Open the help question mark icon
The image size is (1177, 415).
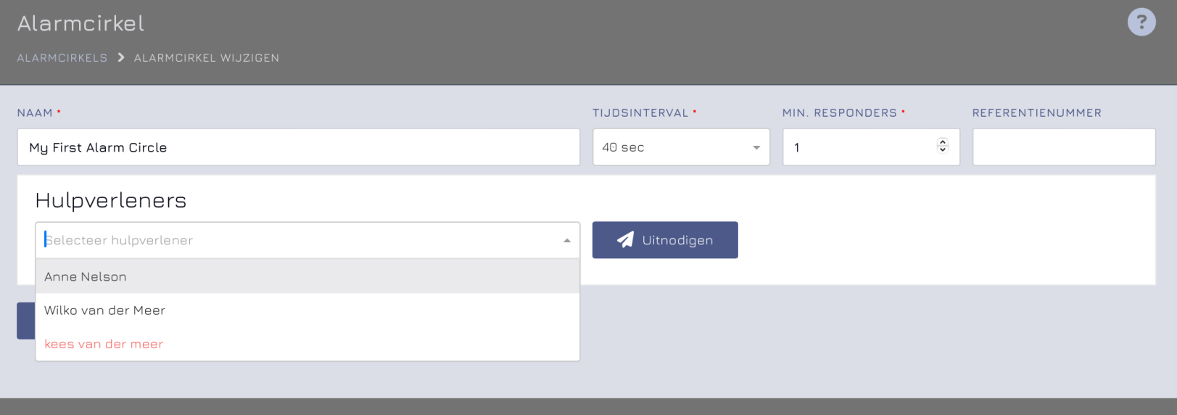(x=1141, y=22)
